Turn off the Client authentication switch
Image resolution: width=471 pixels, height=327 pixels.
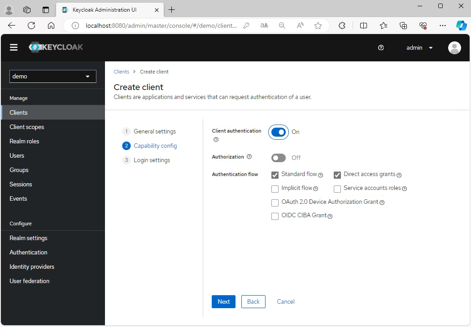pos(278,132)
